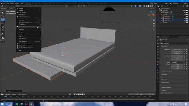The height and width of the screenshot is (106, 189).
Task: Activate the Move tool in the toolbar
Action: [x=3, y=20]
